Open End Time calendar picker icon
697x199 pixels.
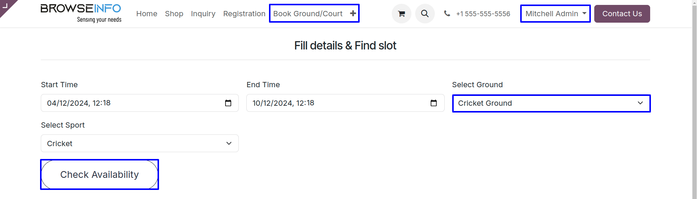[434, 103]
